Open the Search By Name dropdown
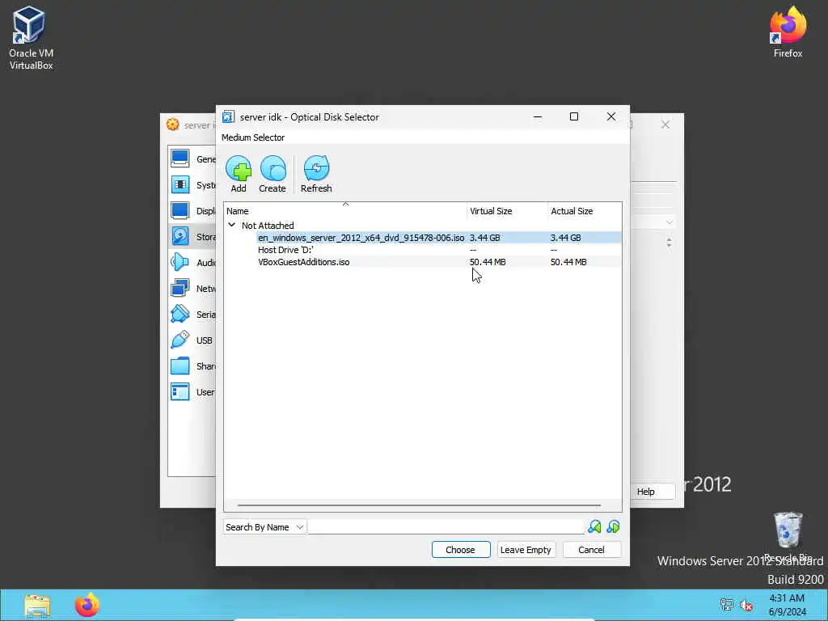The width and height of the screenshot is (828, 621). (x=264, y=527)
